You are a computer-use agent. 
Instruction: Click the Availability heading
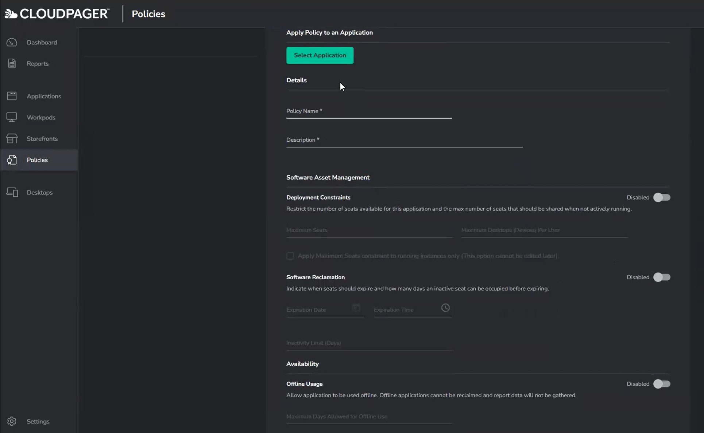[x=302, y=364]
